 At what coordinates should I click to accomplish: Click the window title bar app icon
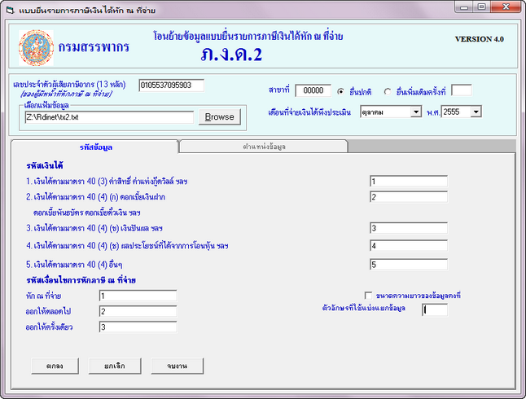pyautogui.click(x=11, y=11)
